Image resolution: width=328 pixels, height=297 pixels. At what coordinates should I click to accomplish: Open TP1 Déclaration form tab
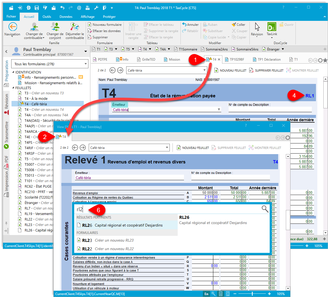click(267, 59)
